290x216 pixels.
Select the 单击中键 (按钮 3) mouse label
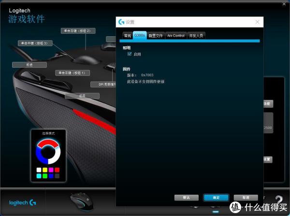(x=35, y=43)
